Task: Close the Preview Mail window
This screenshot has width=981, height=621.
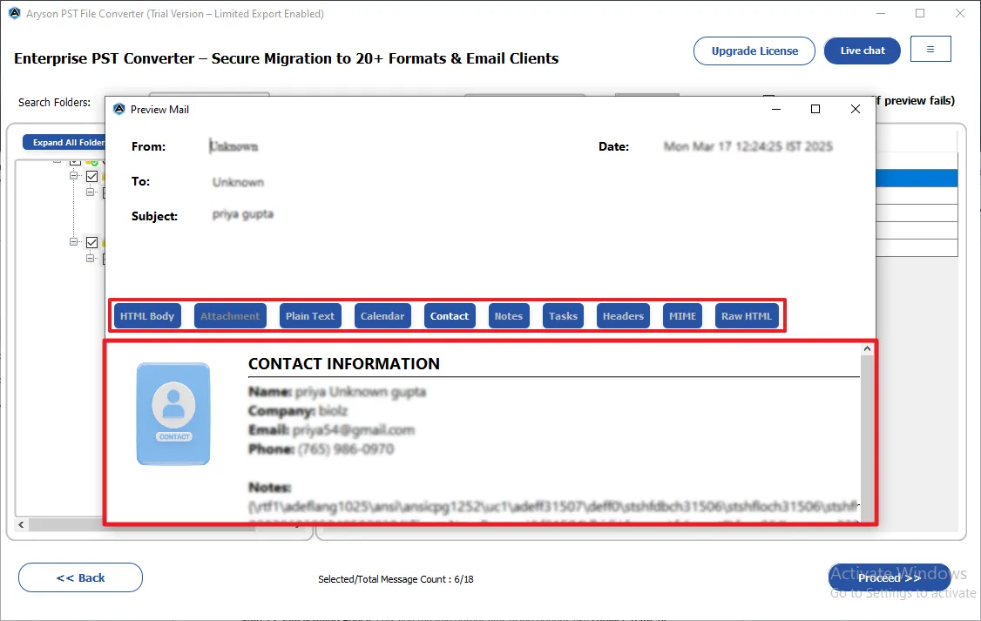Action: (x=856, y=109)
